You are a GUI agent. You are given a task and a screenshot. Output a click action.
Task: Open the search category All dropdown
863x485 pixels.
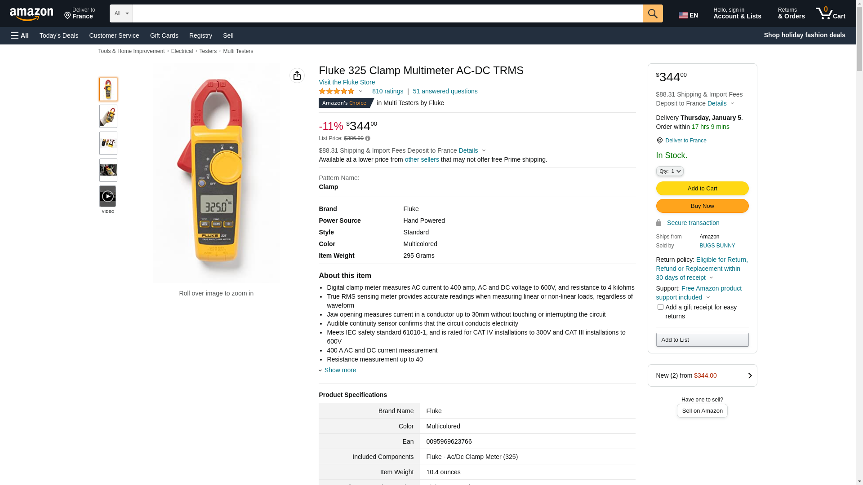click(x=121, y=13)
